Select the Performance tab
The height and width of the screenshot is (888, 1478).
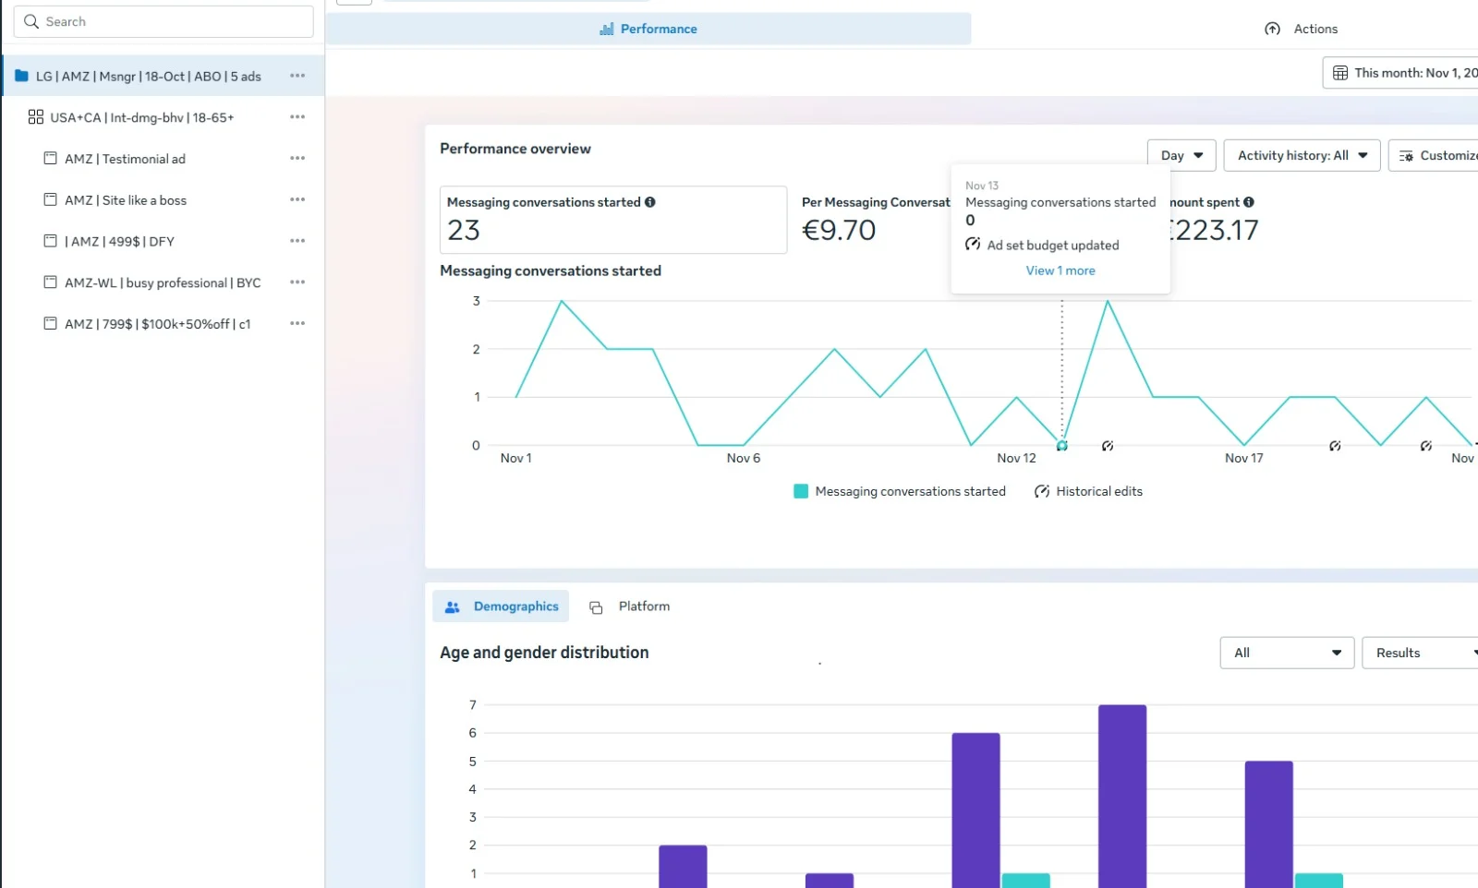click(x=648, y=29)
